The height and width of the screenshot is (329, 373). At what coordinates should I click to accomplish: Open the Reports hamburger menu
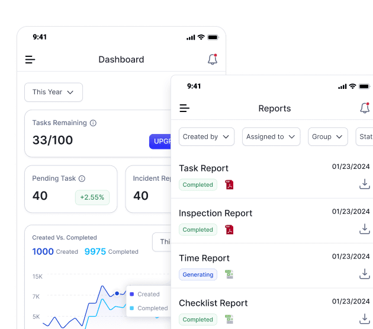click(x=185, y=108)
